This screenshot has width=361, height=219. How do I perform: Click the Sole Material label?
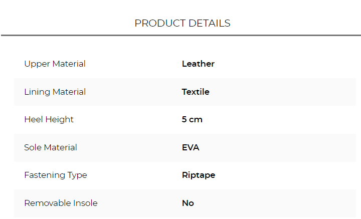pos(51,148)
